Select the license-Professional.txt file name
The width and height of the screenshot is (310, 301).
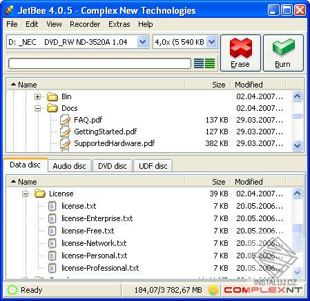[100, 268]
